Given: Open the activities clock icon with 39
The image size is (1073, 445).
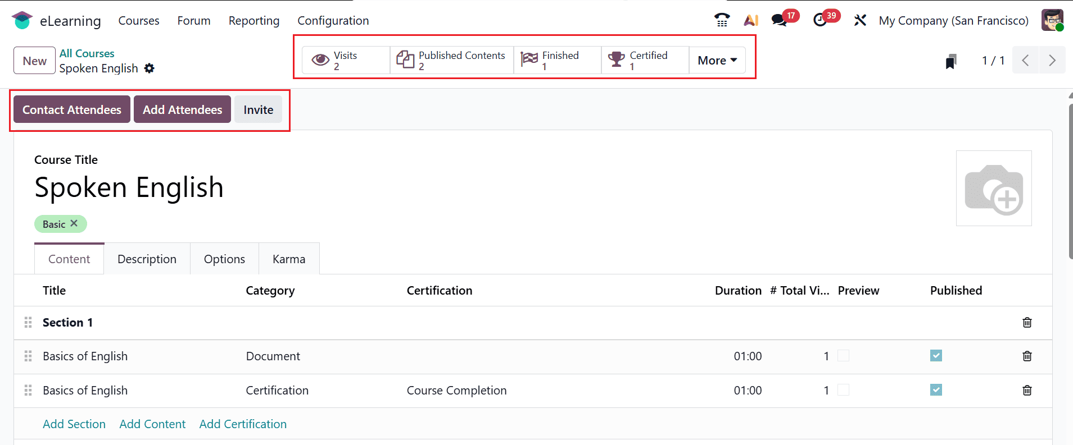Looking at the screenshot, I should tap(820, 20).
